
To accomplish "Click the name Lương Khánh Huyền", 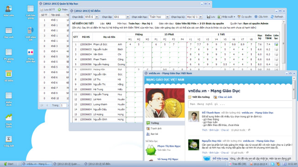I will point(109,104).
